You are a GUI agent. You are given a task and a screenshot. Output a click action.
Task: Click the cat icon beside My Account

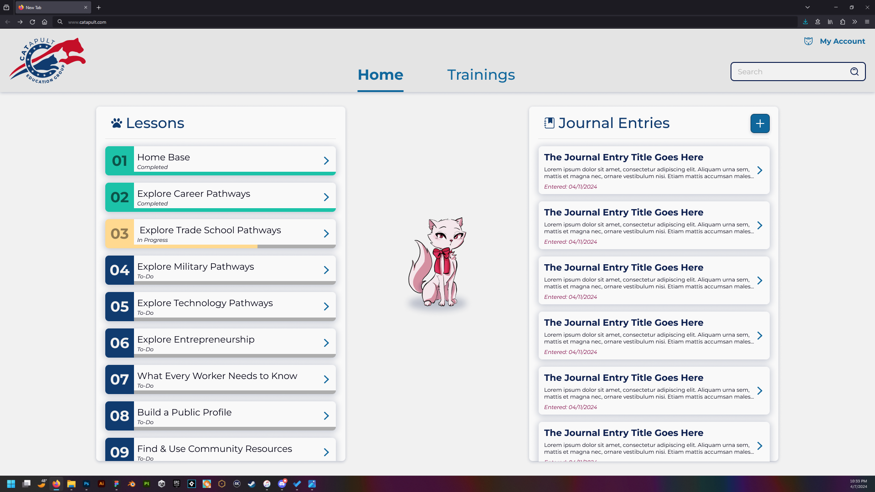pyautogui.click(x=808, y=41)
